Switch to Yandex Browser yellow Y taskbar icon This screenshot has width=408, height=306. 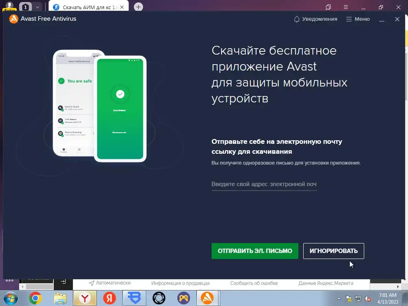pos(85,298)
